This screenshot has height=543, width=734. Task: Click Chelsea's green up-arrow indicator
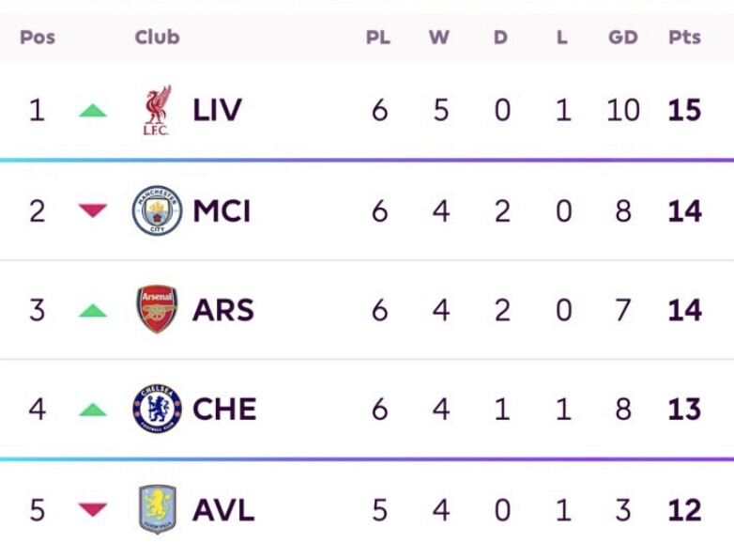coord(93,410)
